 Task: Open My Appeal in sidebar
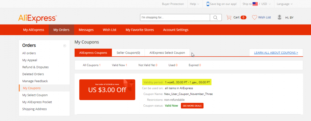tap(30, 60)
